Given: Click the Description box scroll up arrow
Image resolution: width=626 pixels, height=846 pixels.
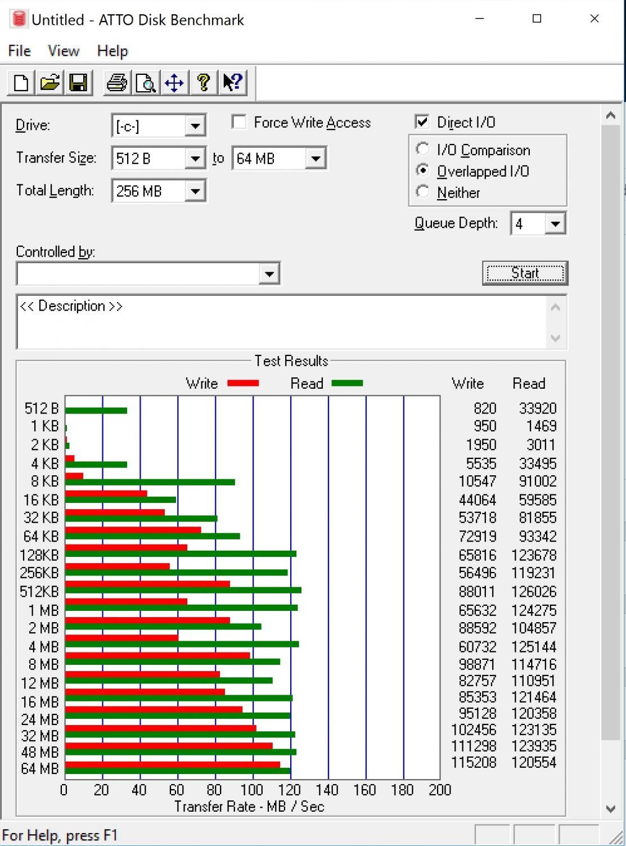Looking at the screenshot, I should (555, 307).
